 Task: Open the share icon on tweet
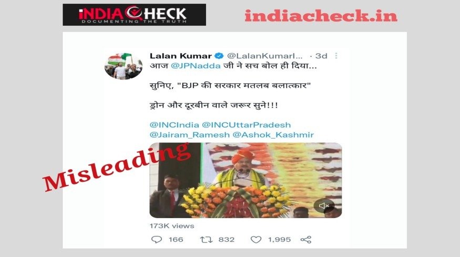[305, 240]
